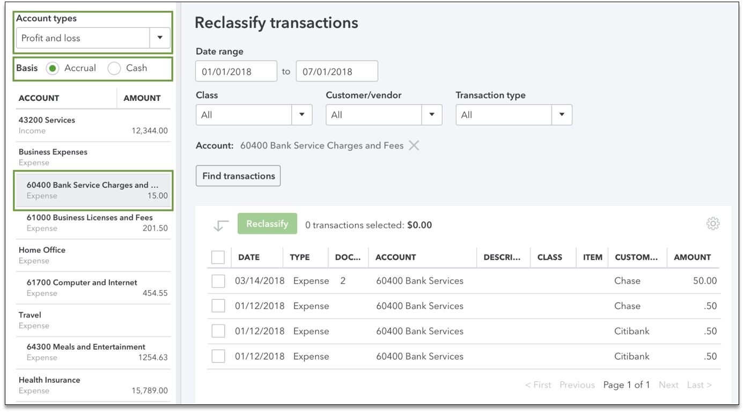This screenshot has height=413, width=744.
Task: Select the Cash basis radio button
Action: coord(114,69)
